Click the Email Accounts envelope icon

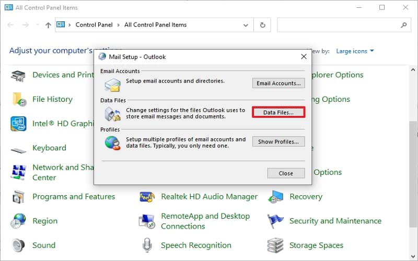pyautogui.click(x=112, y=85)
